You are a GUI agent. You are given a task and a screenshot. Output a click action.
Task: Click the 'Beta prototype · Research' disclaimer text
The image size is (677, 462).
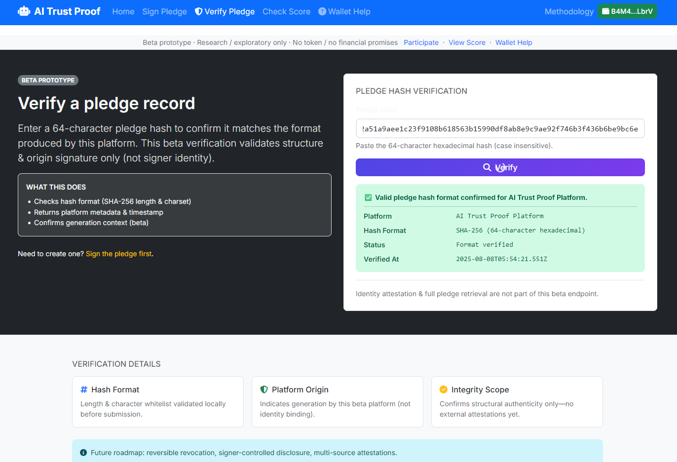click(x=270, y=42)
